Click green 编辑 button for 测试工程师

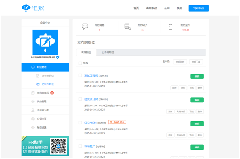[197, 76]
